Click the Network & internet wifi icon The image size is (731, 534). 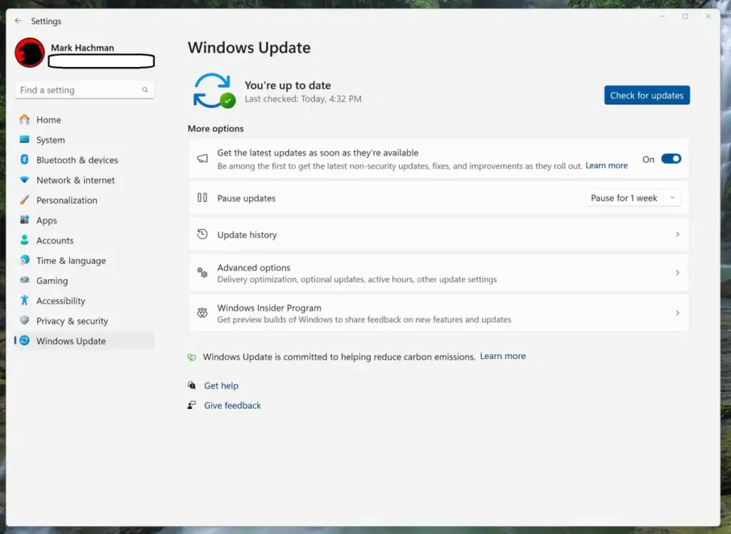pos(24,180)
